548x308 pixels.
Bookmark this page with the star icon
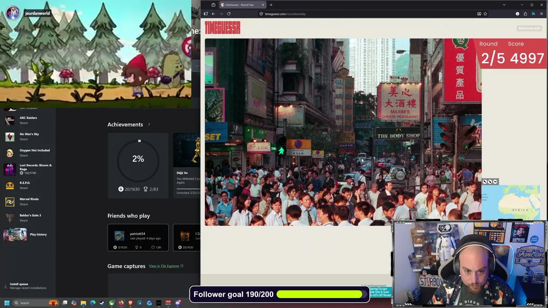pos(485,14)
